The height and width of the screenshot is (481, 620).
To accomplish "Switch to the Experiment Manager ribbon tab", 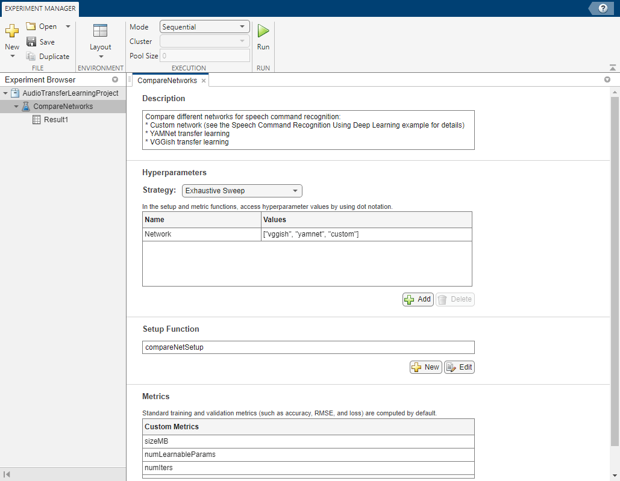I will tap(40, 8).
